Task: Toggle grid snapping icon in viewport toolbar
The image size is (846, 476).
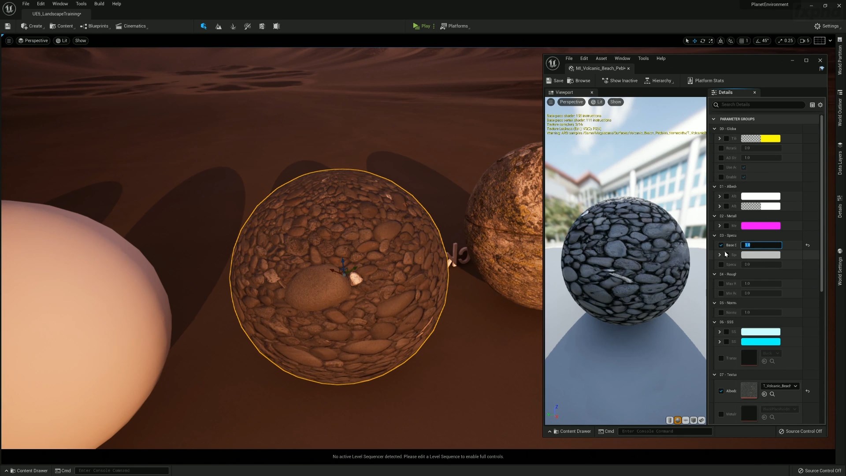Action: tap(742, 41)
